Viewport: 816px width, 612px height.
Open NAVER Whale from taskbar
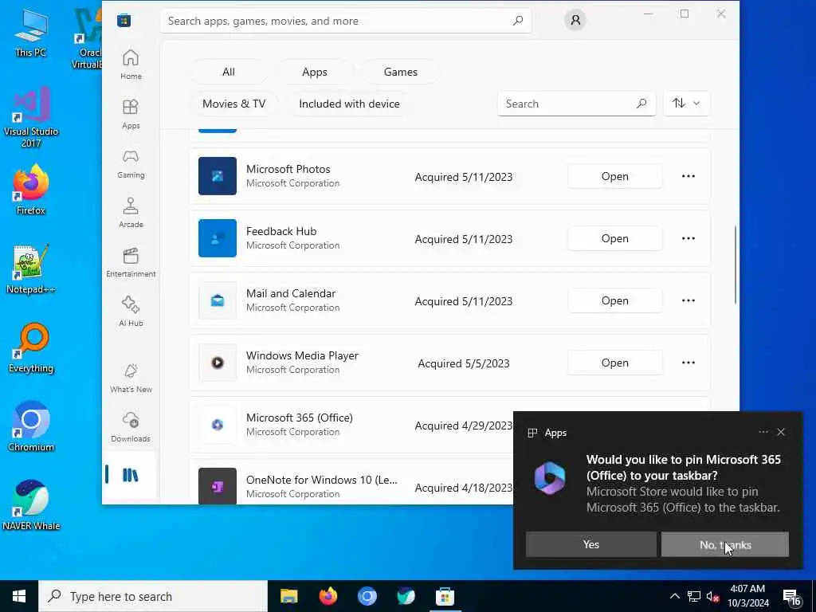(406, 596)
